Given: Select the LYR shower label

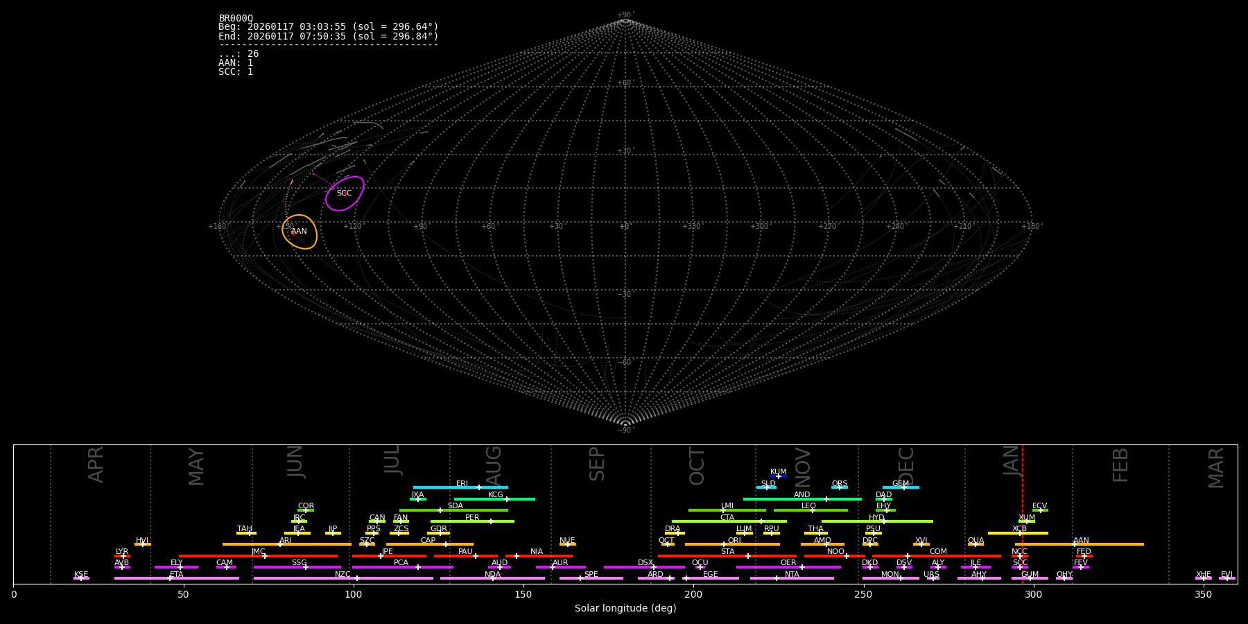Looking at the screenshot, I should tap(122, 552).
